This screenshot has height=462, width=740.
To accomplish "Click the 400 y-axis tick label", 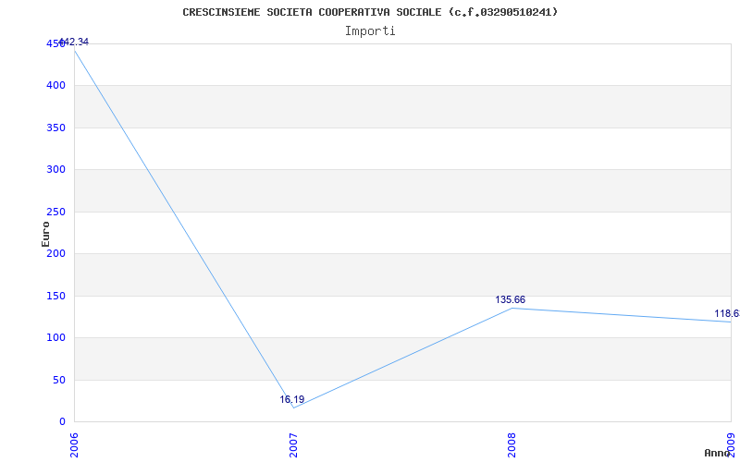I will (x=55, y=86).
